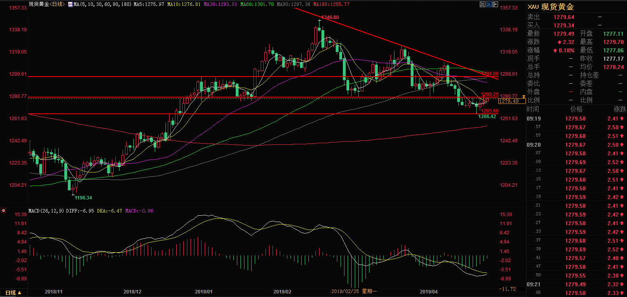Click the MA90:1297.36 value

pyautogui.click(x=293, y=4)
